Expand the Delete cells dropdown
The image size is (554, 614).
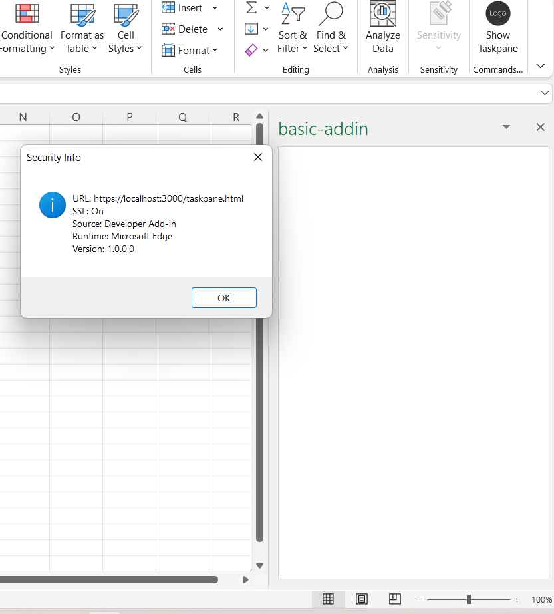pyautogui.click(x=220, y=29)
